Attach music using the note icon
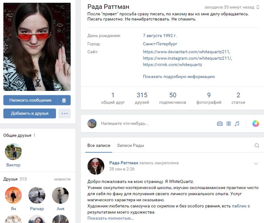 [237, 124]
